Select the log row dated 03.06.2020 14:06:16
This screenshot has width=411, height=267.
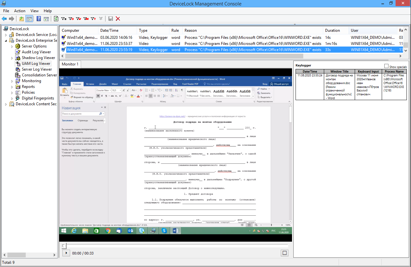(x=232, y=38)
